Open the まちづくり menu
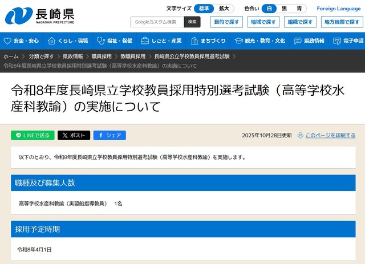 click(208, 41)
